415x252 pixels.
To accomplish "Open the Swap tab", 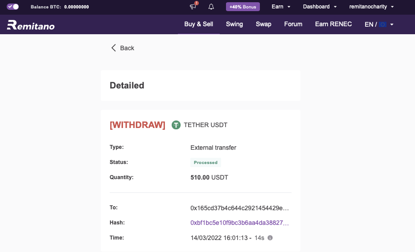I will (263, 24).
